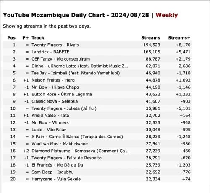210x193 pixels.
Task: Click X Pain - Corno É Básico
Action: [x=77, y=137]
